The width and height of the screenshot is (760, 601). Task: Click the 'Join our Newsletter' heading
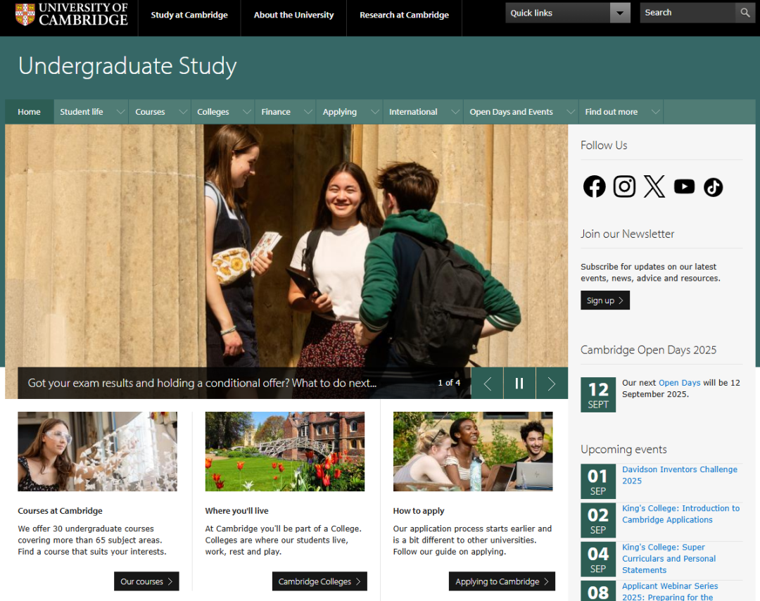click(627, 234)
